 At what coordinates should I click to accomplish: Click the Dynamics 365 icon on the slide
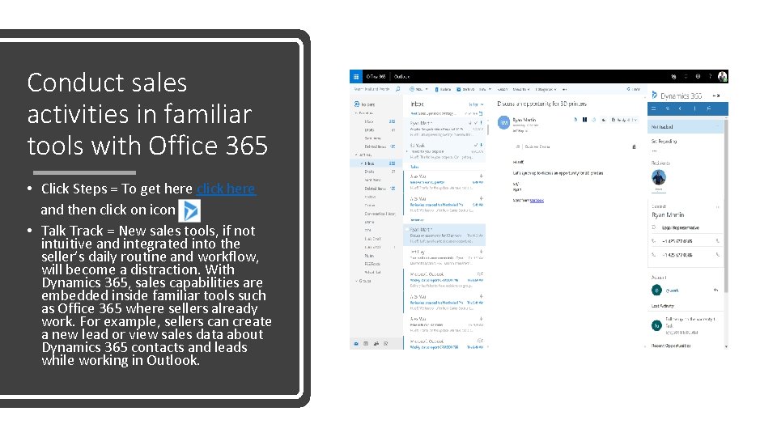189,210
